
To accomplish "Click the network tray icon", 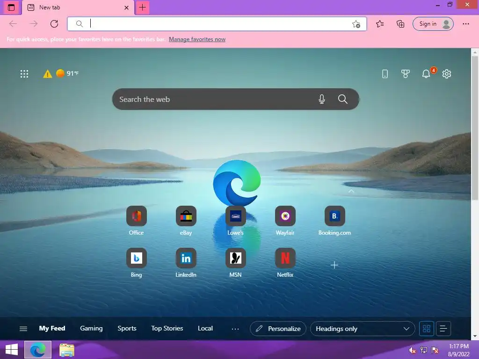I will tap(424, 350).
